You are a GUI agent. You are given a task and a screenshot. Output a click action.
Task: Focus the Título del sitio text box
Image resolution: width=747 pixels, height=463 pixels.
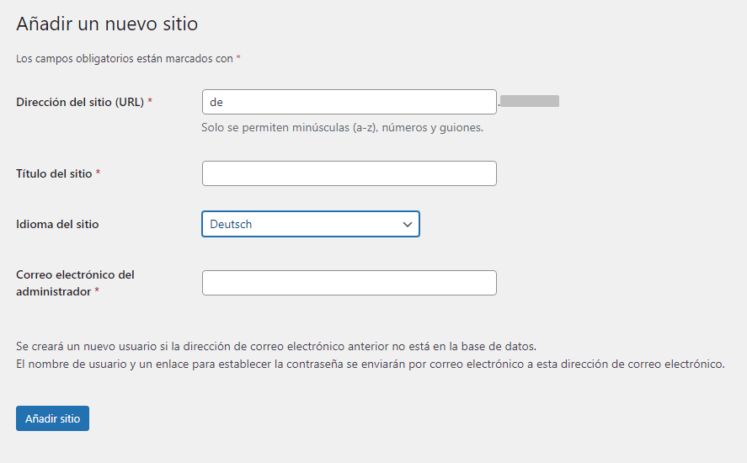349,173
